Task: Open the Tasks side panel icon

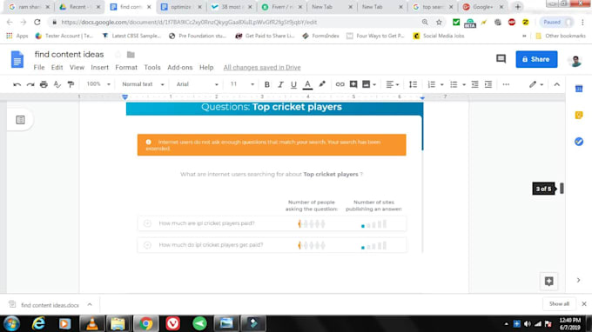Action: point(578,142)
